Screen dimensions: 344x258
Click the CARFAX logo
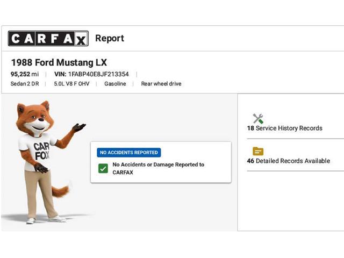point(48,38)
